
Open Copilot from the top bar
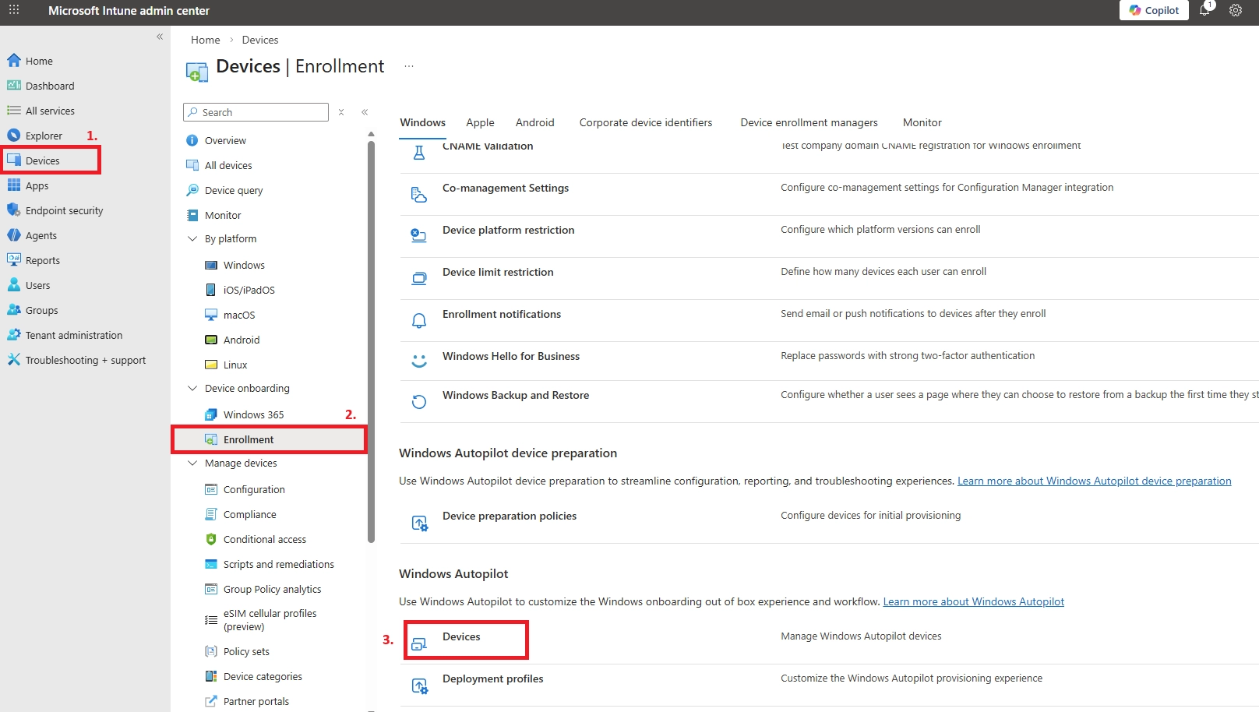coord(1154,10)
